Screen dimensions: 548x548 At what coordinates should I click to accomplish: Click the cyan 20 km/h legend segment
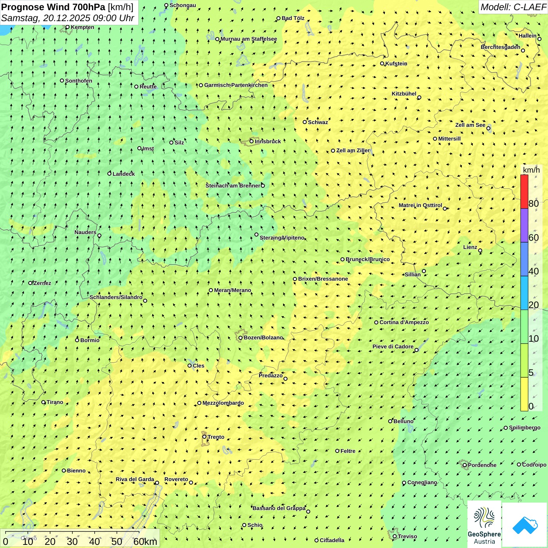(x=524, y=293)
